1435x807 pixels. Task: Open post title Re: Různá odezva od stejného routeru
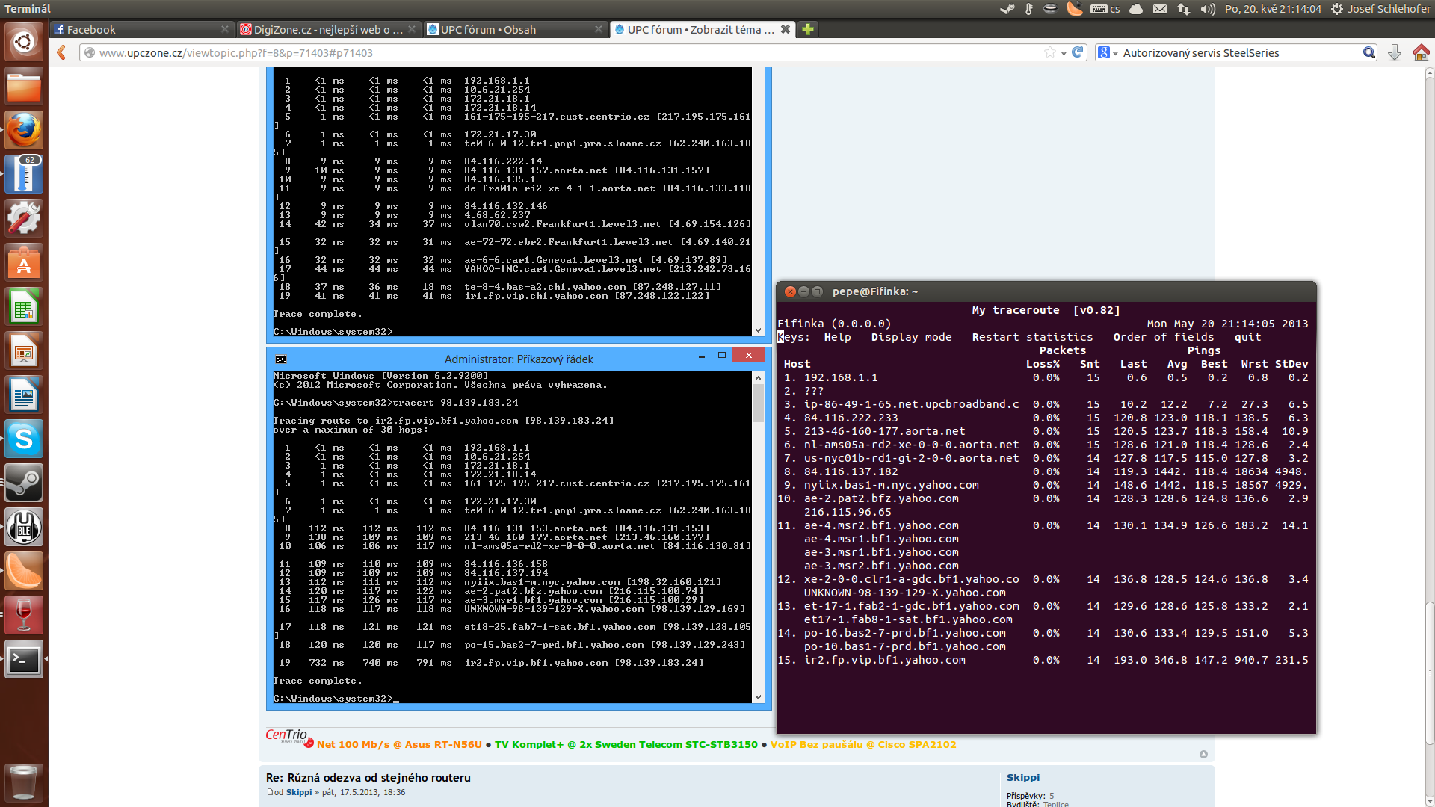tap(368, 777)
